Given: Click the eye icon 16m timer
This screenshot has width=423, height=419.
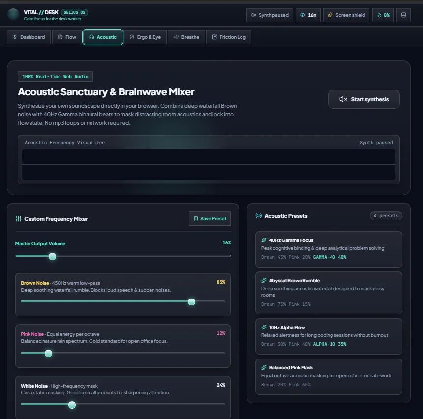Looking at the screenshot, I should pos(308,15).
